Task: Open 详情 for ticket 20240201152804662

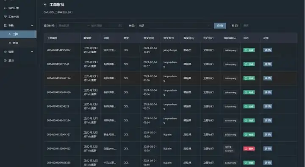Action: click(x=268, y=148)
